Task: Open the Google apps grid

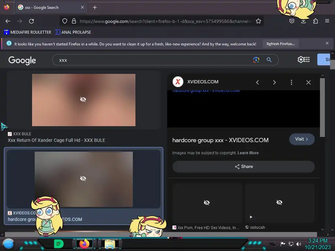Action: click(307, 59)
